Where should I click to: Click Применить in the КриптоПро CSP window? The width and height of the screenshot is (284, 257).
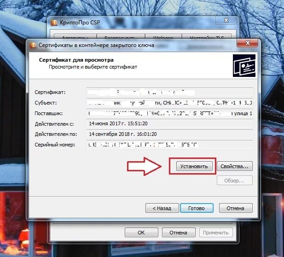coord(216,232)
